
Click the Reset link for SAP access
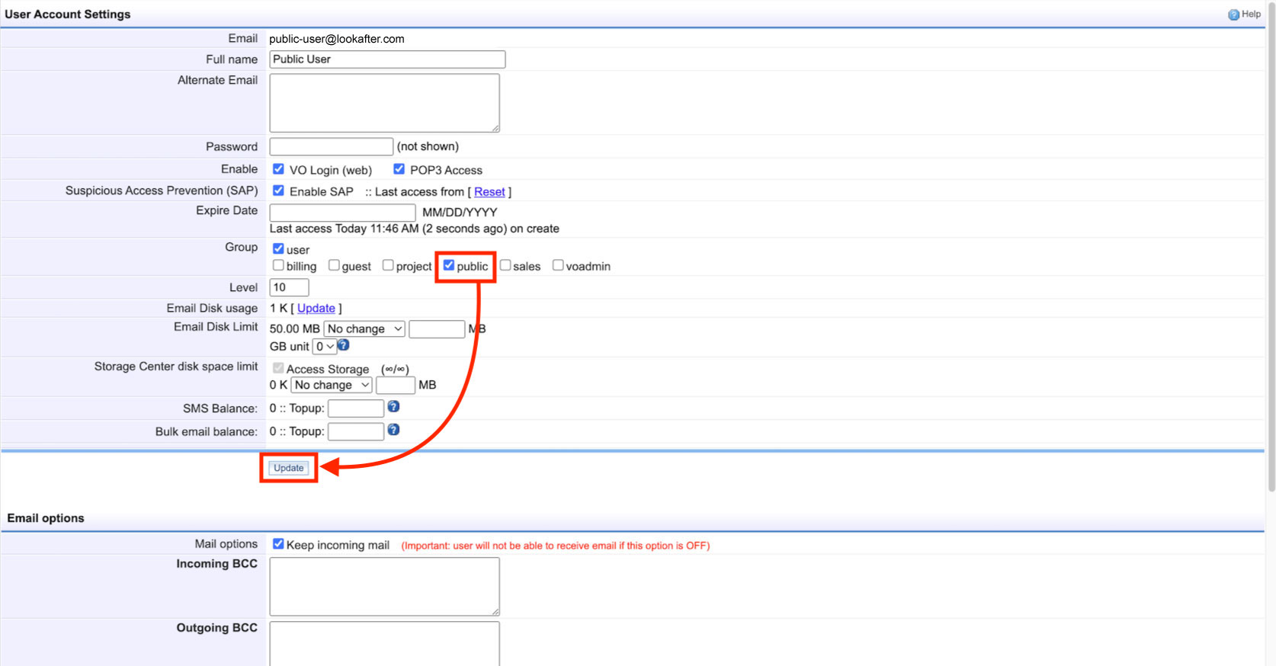point(489,192)
